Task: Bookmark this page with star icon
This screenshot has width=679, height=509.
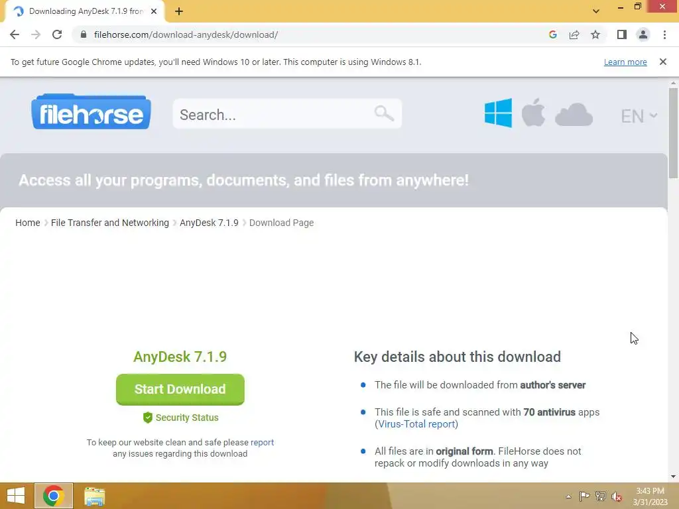Action: (x=595, y=34)
